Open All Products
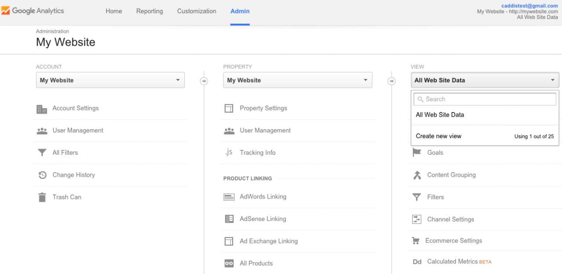Image resolution: width=562 pixels, height=274 pixels. [x=256, y=263]
